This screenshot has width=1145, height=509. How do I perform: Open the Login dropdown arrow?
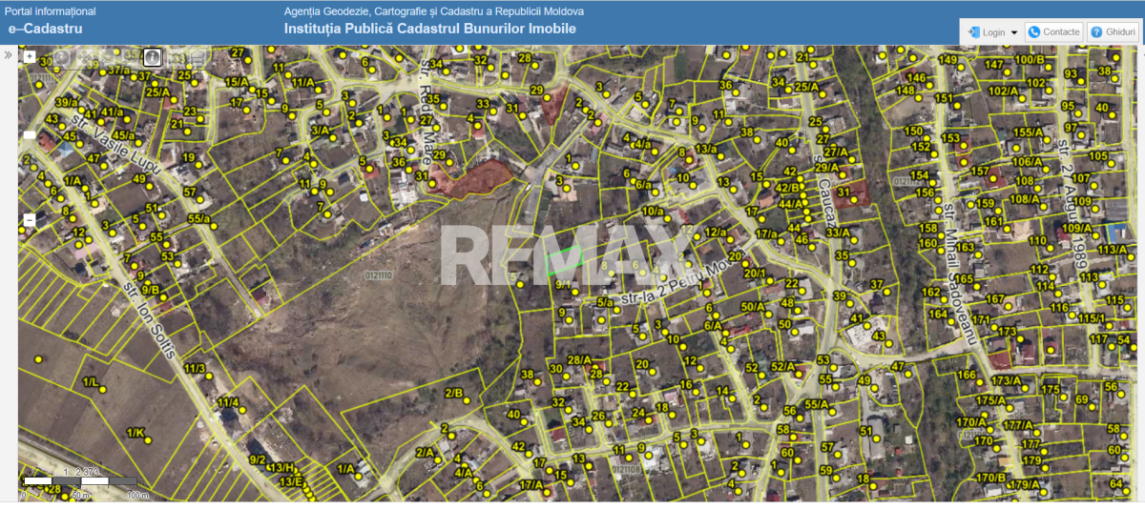[1013, 32]
